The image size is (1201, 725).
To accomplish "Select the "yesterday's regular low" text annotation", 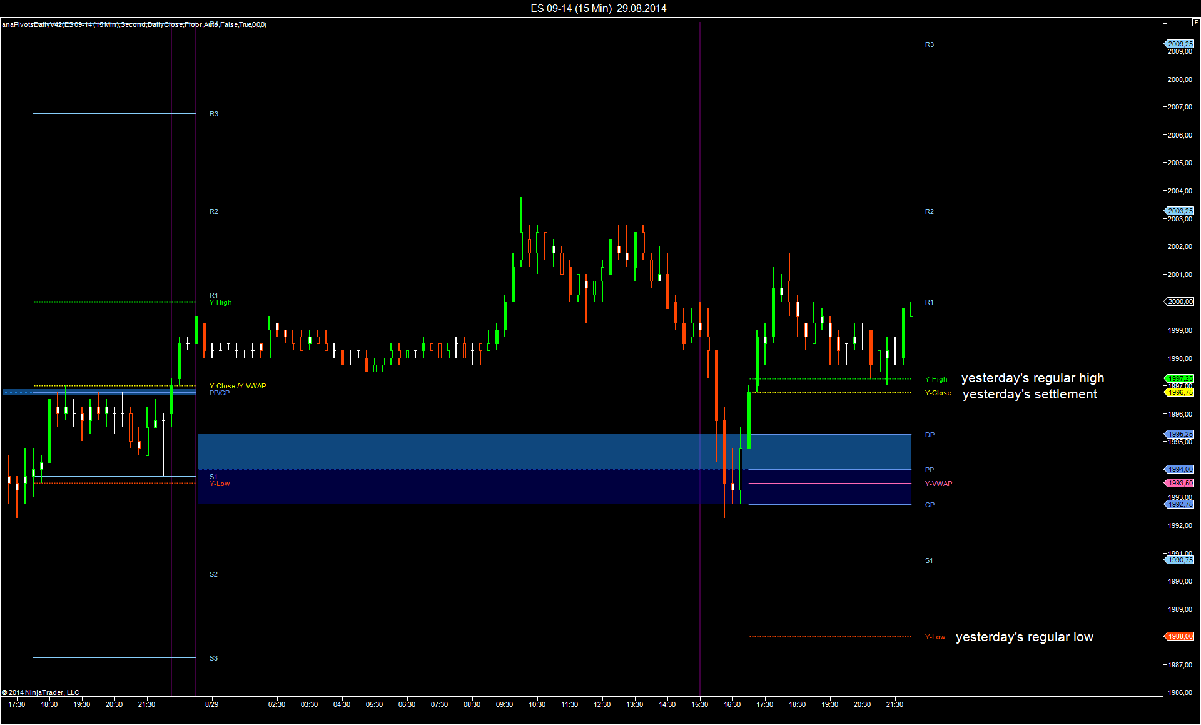I will 1024,637.
